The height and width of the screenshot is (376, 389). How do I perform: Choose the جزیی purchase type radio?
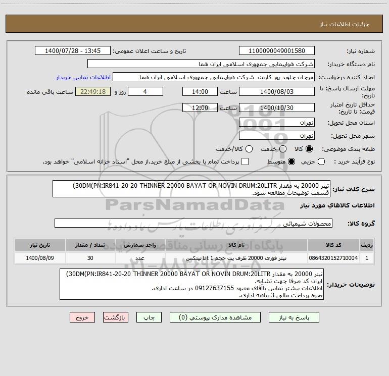(x=321, y=162)
